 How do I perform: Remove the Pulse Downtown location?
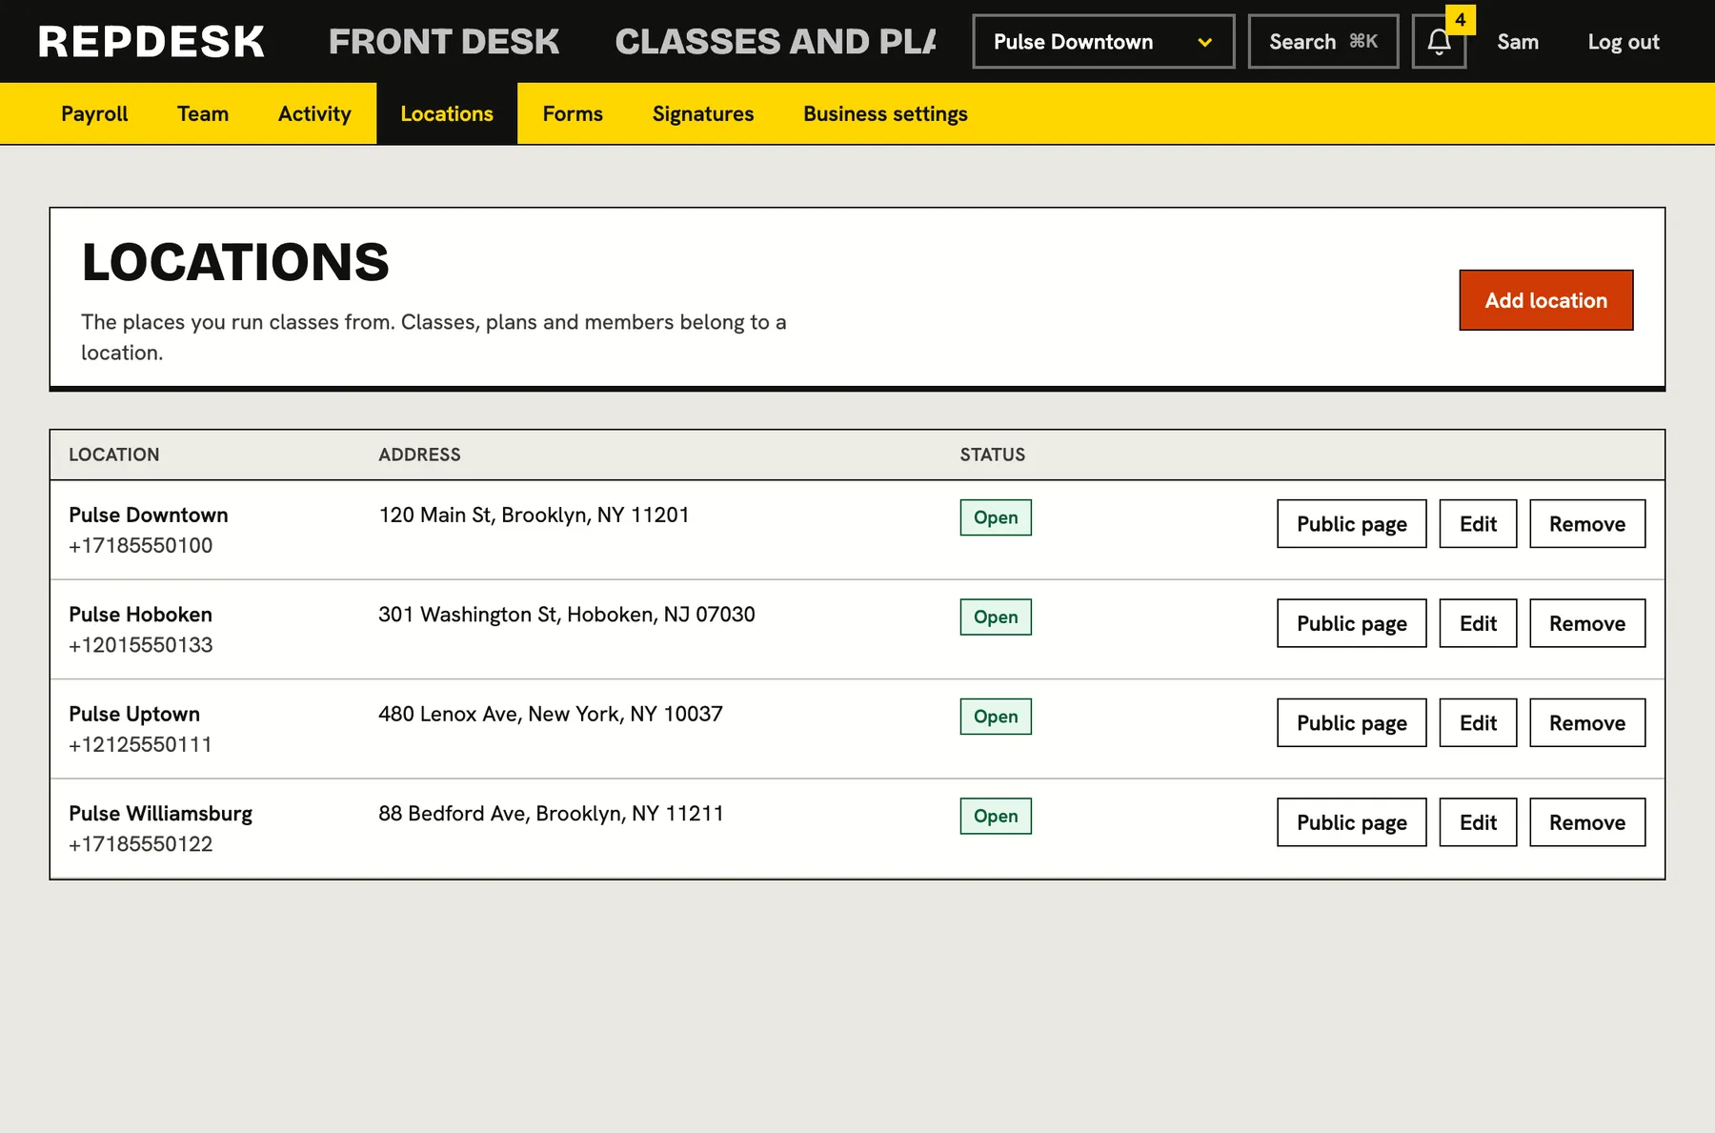(1587, 524)
